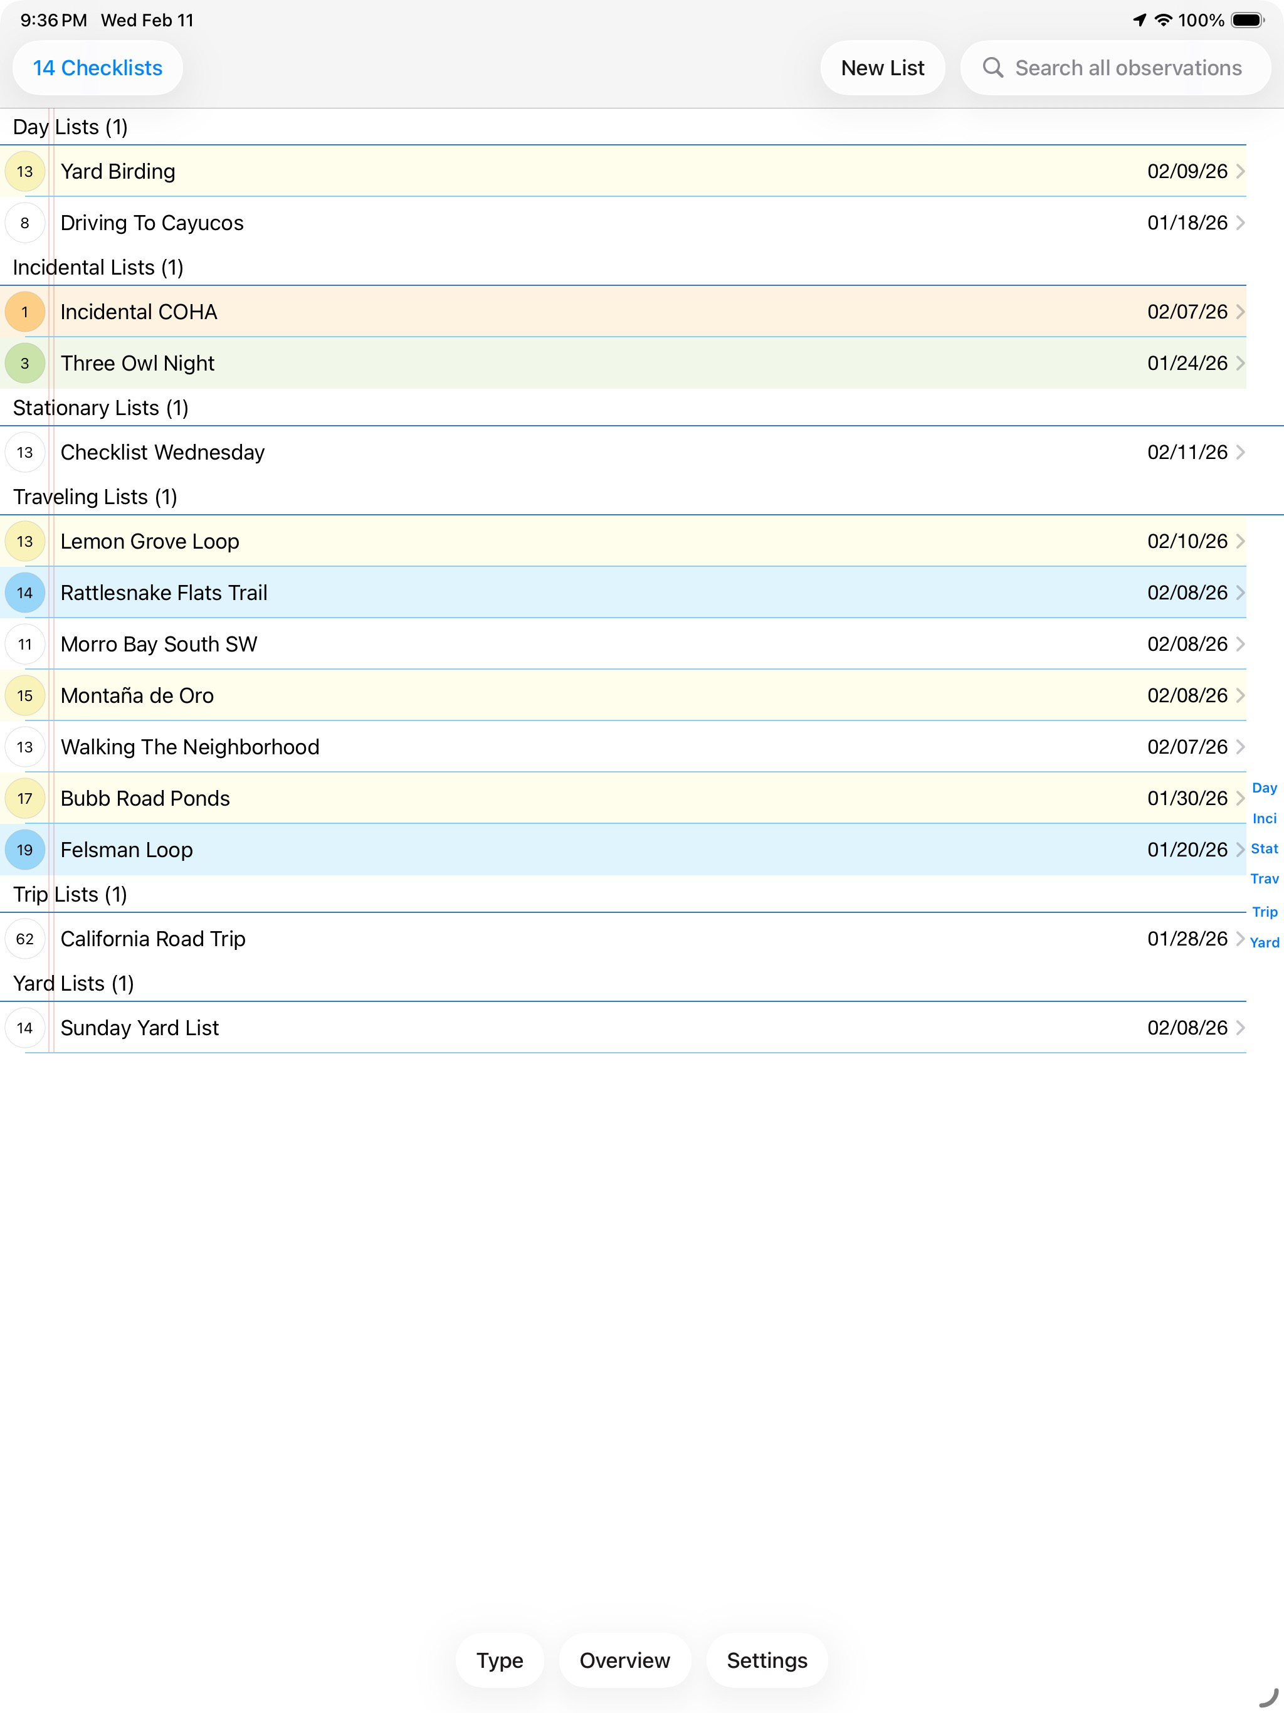Tap badge 11 for Morro Bay South SW

point(25,645)
